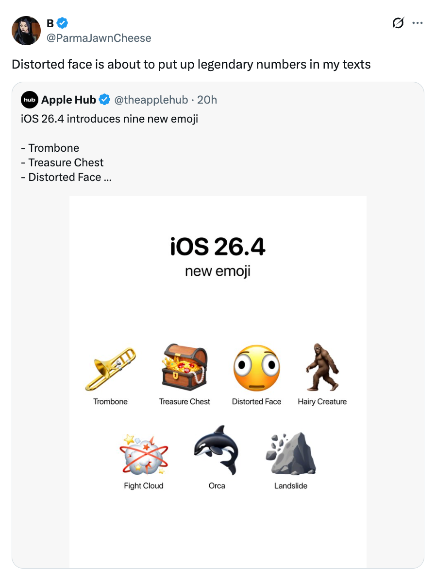Open the tweet options ellipsis menu
436x573 pixels.
[x=418, y=23]
